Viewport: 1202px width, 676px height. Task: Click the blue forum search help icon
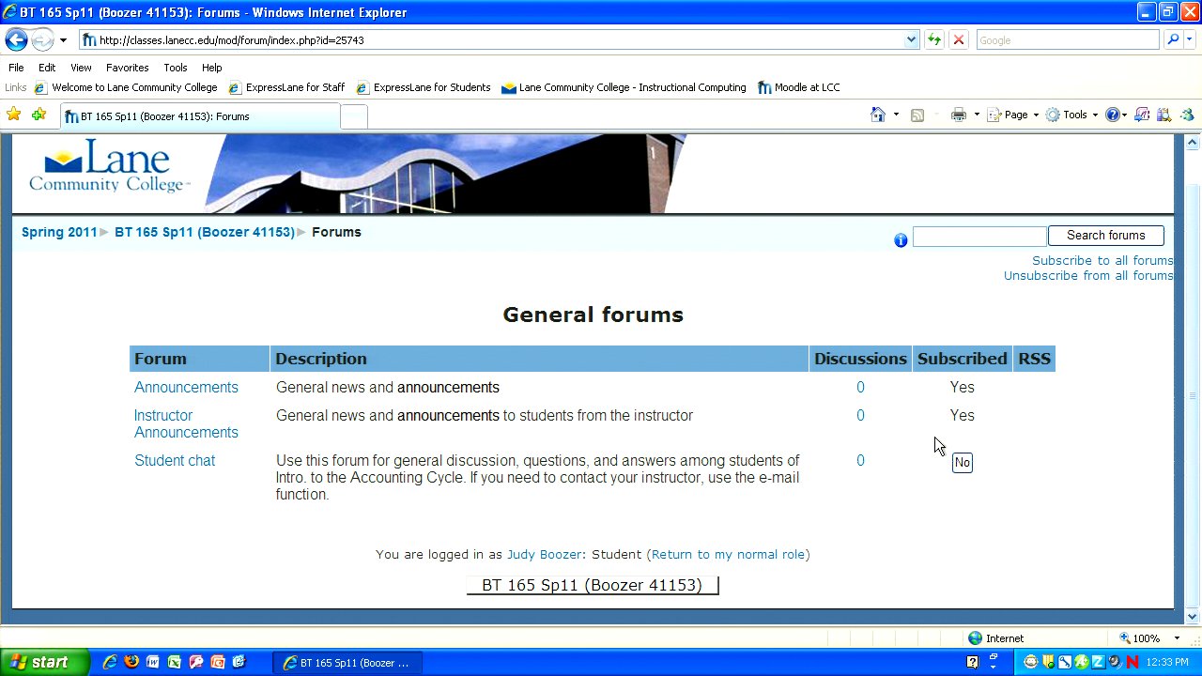(x=901, y=240)
